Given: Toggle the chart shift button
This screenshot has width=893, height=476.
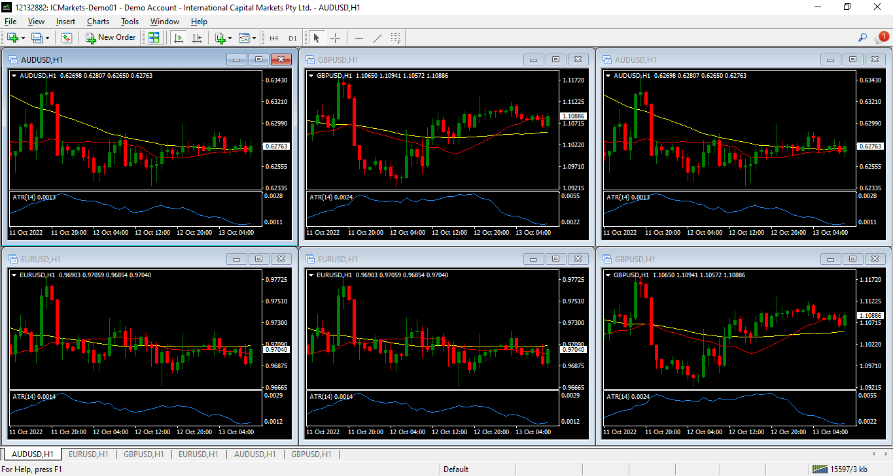Looking at the screenshot, I should coord(197,38).
